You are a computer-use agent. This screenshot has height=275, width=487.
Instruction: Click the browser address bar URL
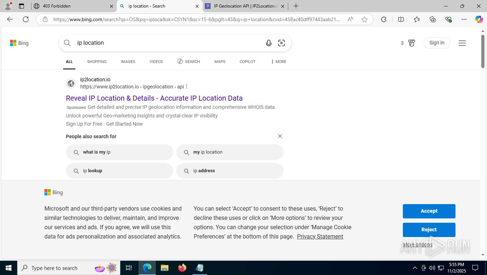click(x=197, y=19)
